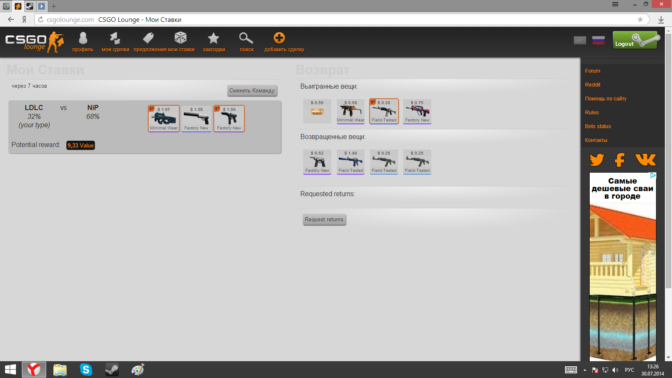Image resolution: width=672 pixels, height=378 pixels.
Task: Open the Контакты sidebar link
Action: click(596, 140)
